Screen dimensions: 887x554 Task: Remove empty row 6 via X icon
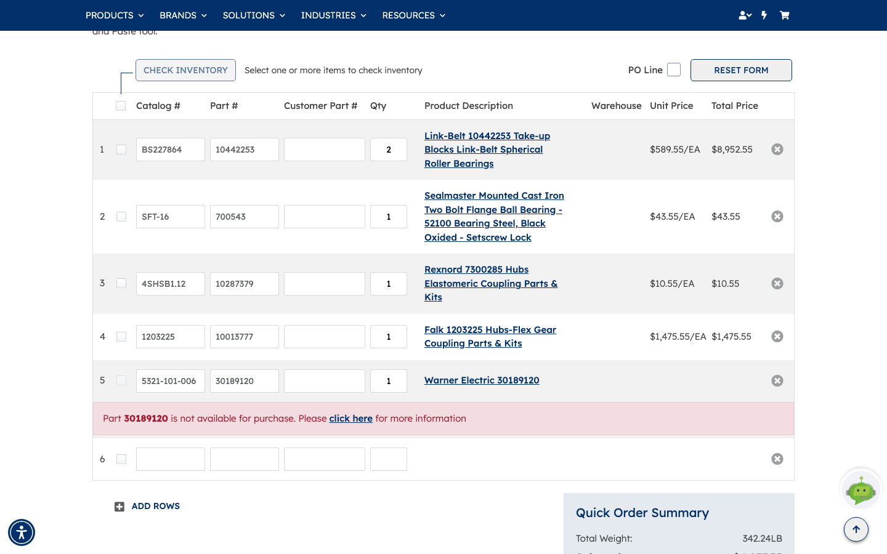777,459
